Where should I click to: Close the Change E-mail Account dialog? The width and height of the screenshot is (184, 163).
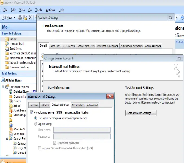tap(179, 58)
